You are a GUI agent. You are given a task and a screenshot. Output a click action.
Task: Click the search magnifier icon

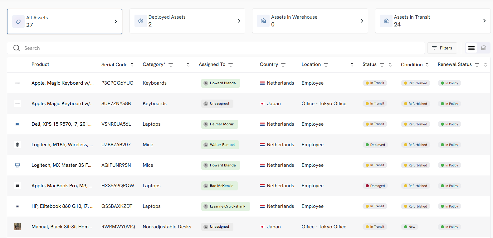[x=17, y=48]
